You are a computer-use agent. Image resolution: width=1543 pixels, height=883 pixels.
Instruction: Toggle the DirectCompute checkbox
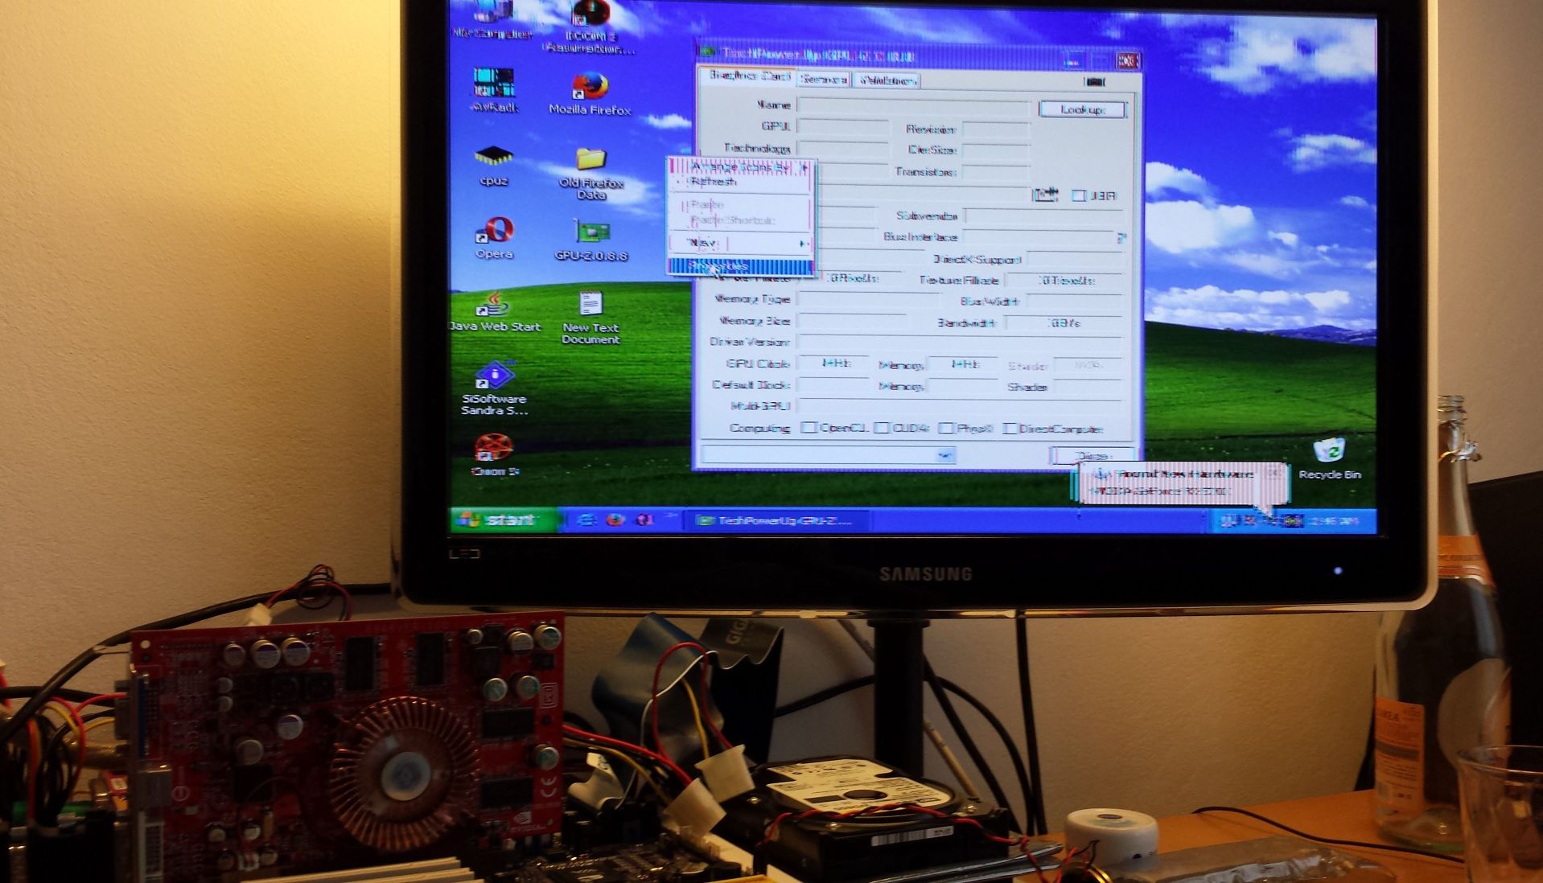coord(1010,428)
